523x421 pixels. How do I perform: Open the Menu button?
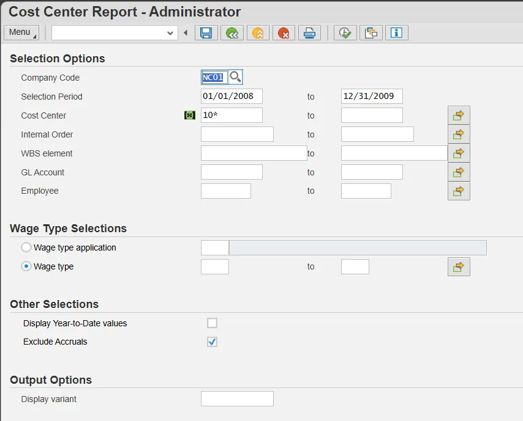21,32
